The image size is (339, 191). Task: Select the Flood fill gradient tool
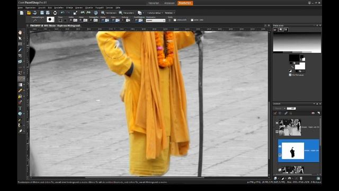[x=20, y=85]
